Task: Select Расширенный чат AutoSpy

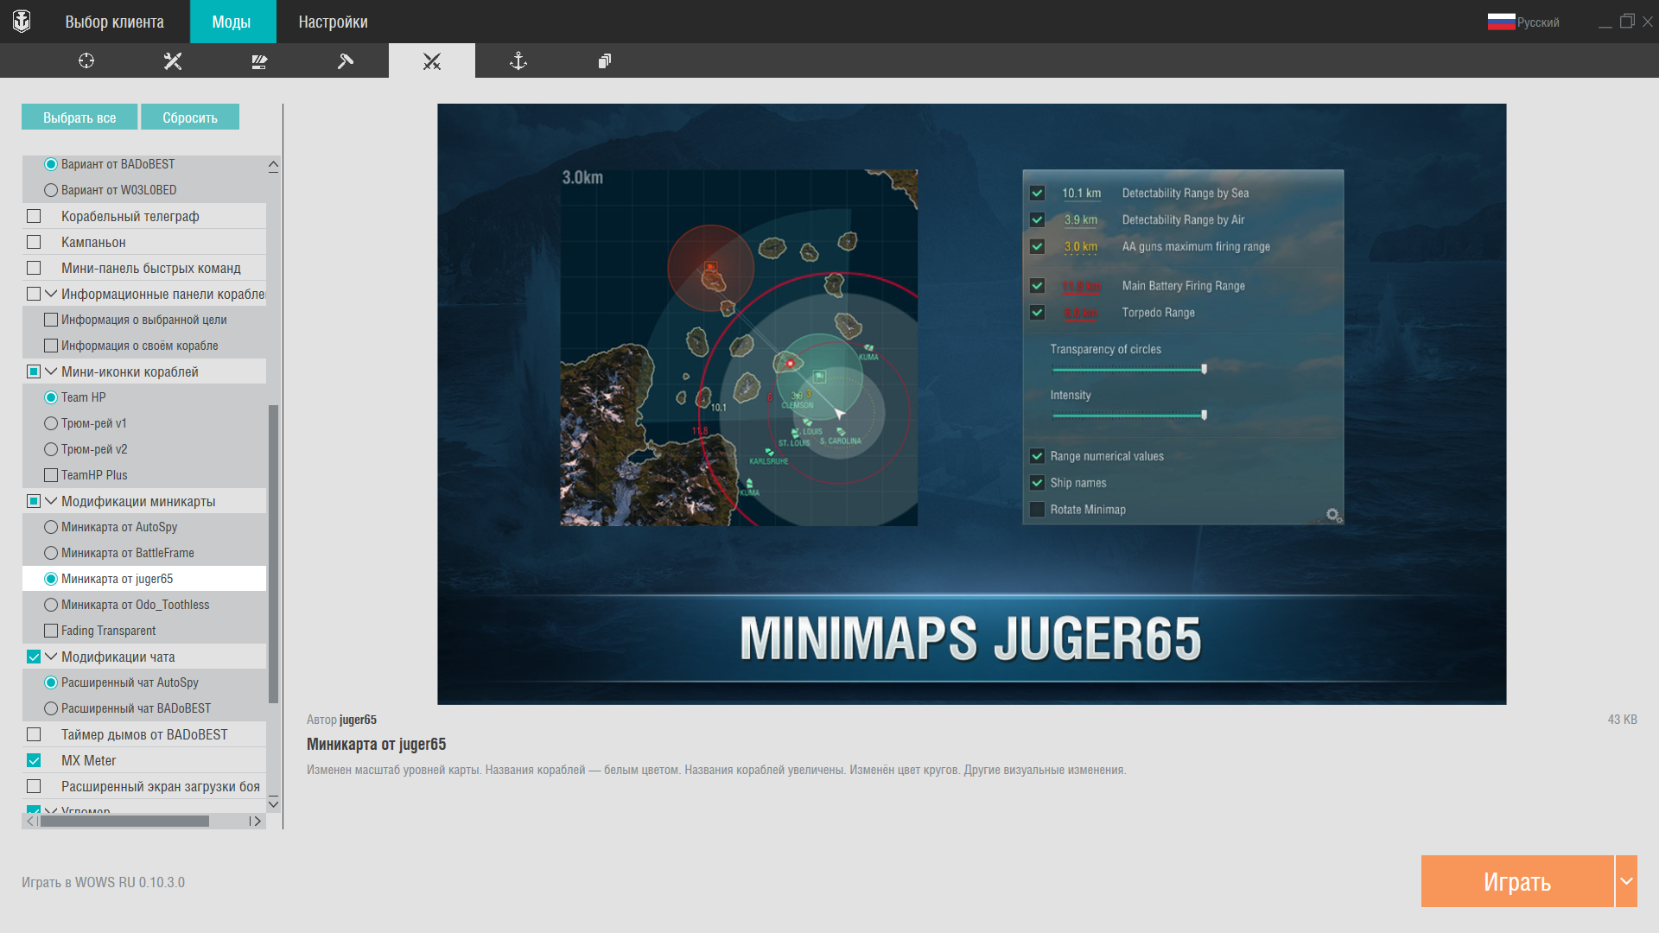Action: coord(51,682)
